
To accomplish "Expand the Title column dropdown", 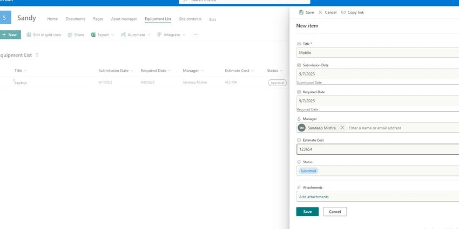I will tap(25, 71).
